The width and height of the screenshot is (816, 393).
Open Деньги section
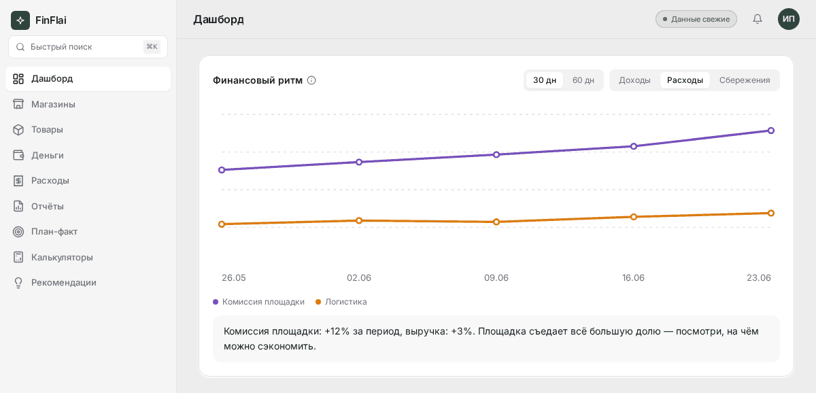88,155
